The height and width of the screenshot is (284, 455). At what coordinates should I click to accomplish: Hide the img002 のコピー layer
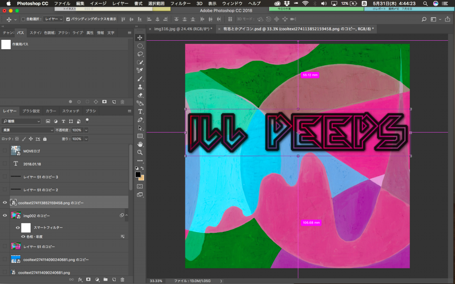[5, 215]
